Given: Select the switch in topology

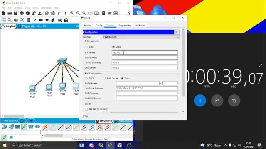Looking at the screenshot, I should (x=62, y=60).
